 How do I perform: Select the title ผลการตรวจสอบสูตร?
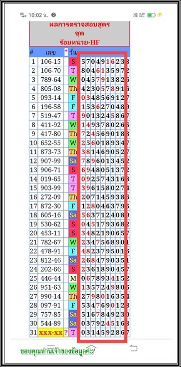[80, 24]
